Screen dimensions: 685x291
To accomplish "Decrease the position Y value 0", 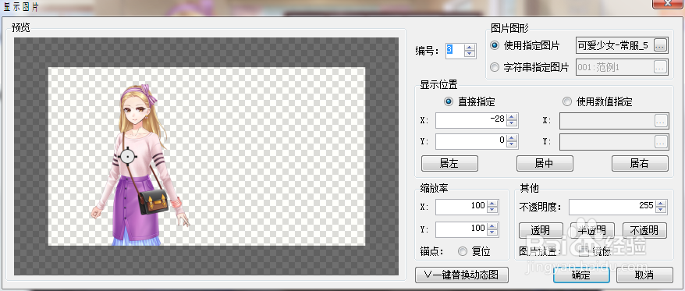I will (x=512, y=144).
